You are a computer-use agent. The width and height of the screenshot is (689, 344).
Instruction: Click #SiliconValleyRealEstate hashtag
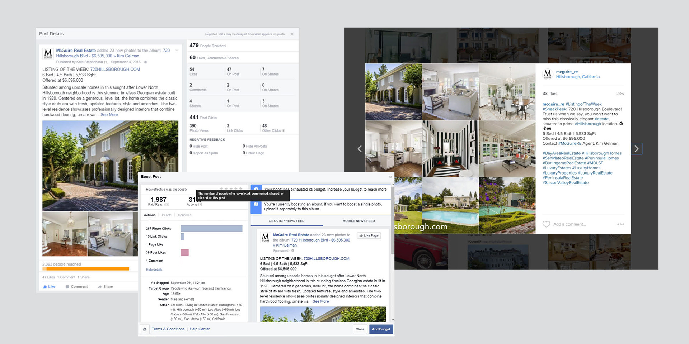point(566,183)
